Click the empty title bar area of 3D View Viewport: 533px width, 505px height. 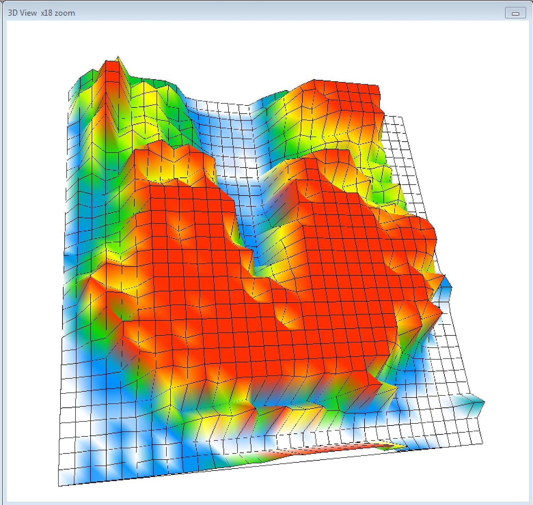pos(284,13)
